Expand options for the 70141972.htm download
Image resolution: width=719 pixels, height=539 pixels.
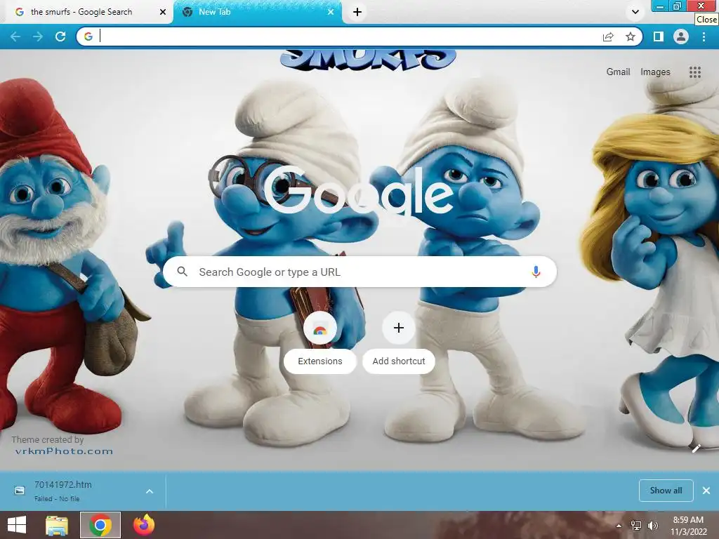click(150, 491)
